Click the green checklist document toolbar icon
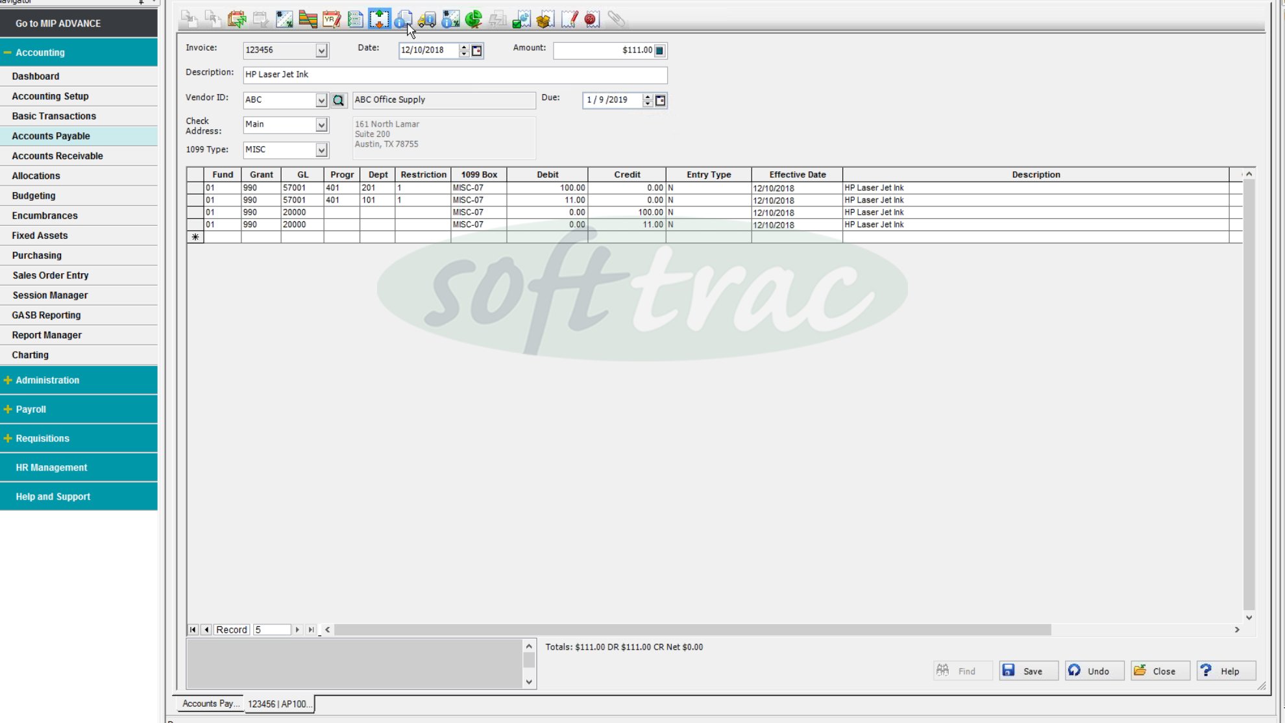The image size is (1285, 723). click(x=356, y=19)
